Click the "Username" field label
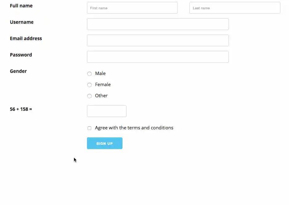Image resolution: width=289 pixels, height=205 pixels. (x=22, y=22)
